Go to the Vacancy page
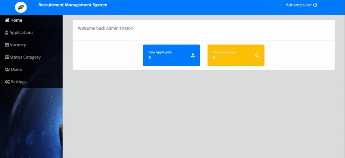Screen dimensions: 345x158 pos(31,45)
